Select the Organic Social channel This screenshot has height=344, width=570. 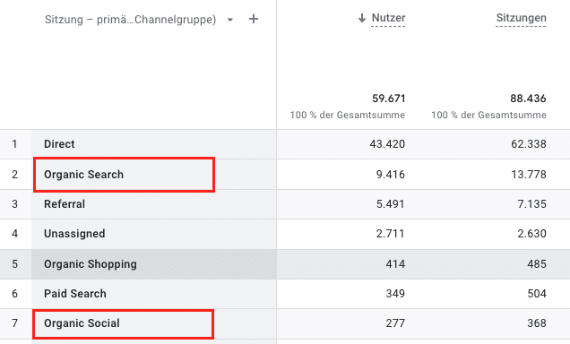click(82, 323)
